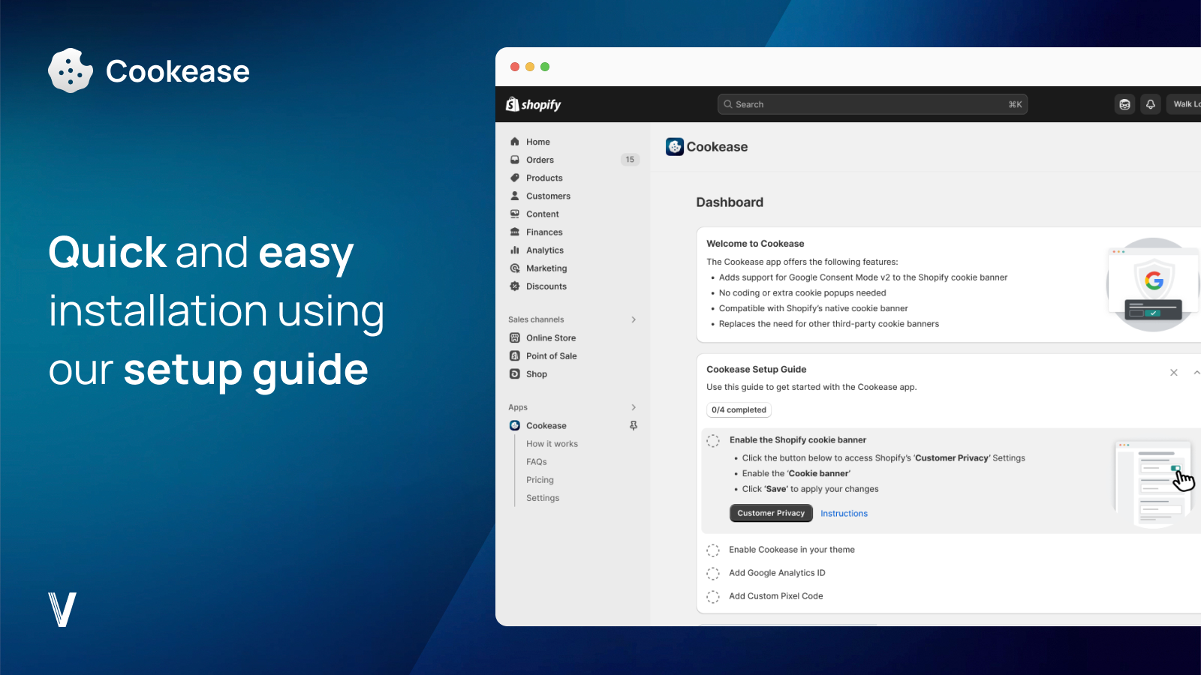The image size is (1201, 675).
Task: Click inside the Shopify search bar
Action: (872, 104)
